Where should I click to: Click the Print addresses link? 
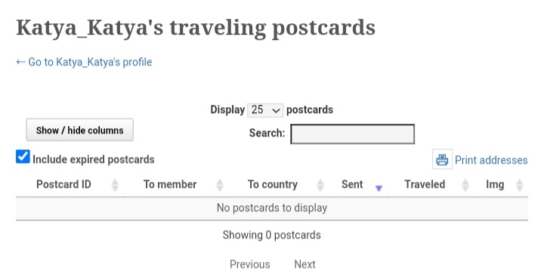491,160
